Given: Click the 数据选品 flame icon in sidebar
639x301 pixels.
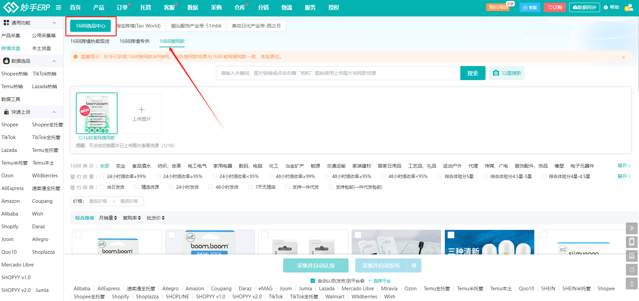Looking at the screenshot, I should tap(6, 61).
